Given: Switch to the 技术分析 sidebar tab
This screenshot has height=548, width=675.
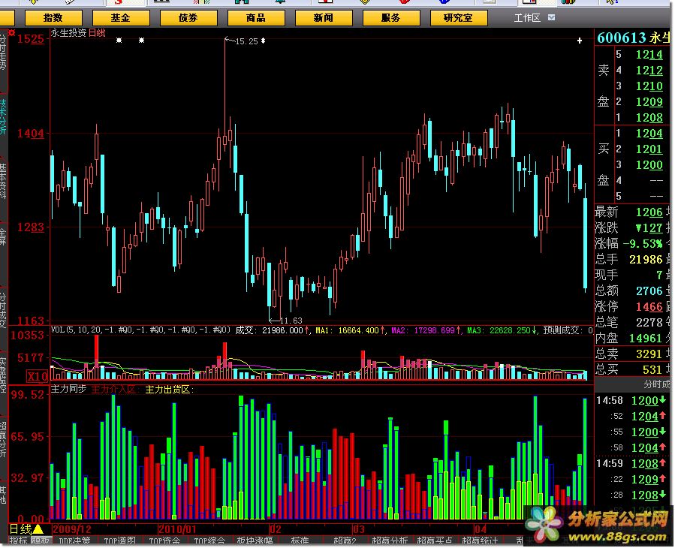Looking at the screenshot, I should point(4,116).
